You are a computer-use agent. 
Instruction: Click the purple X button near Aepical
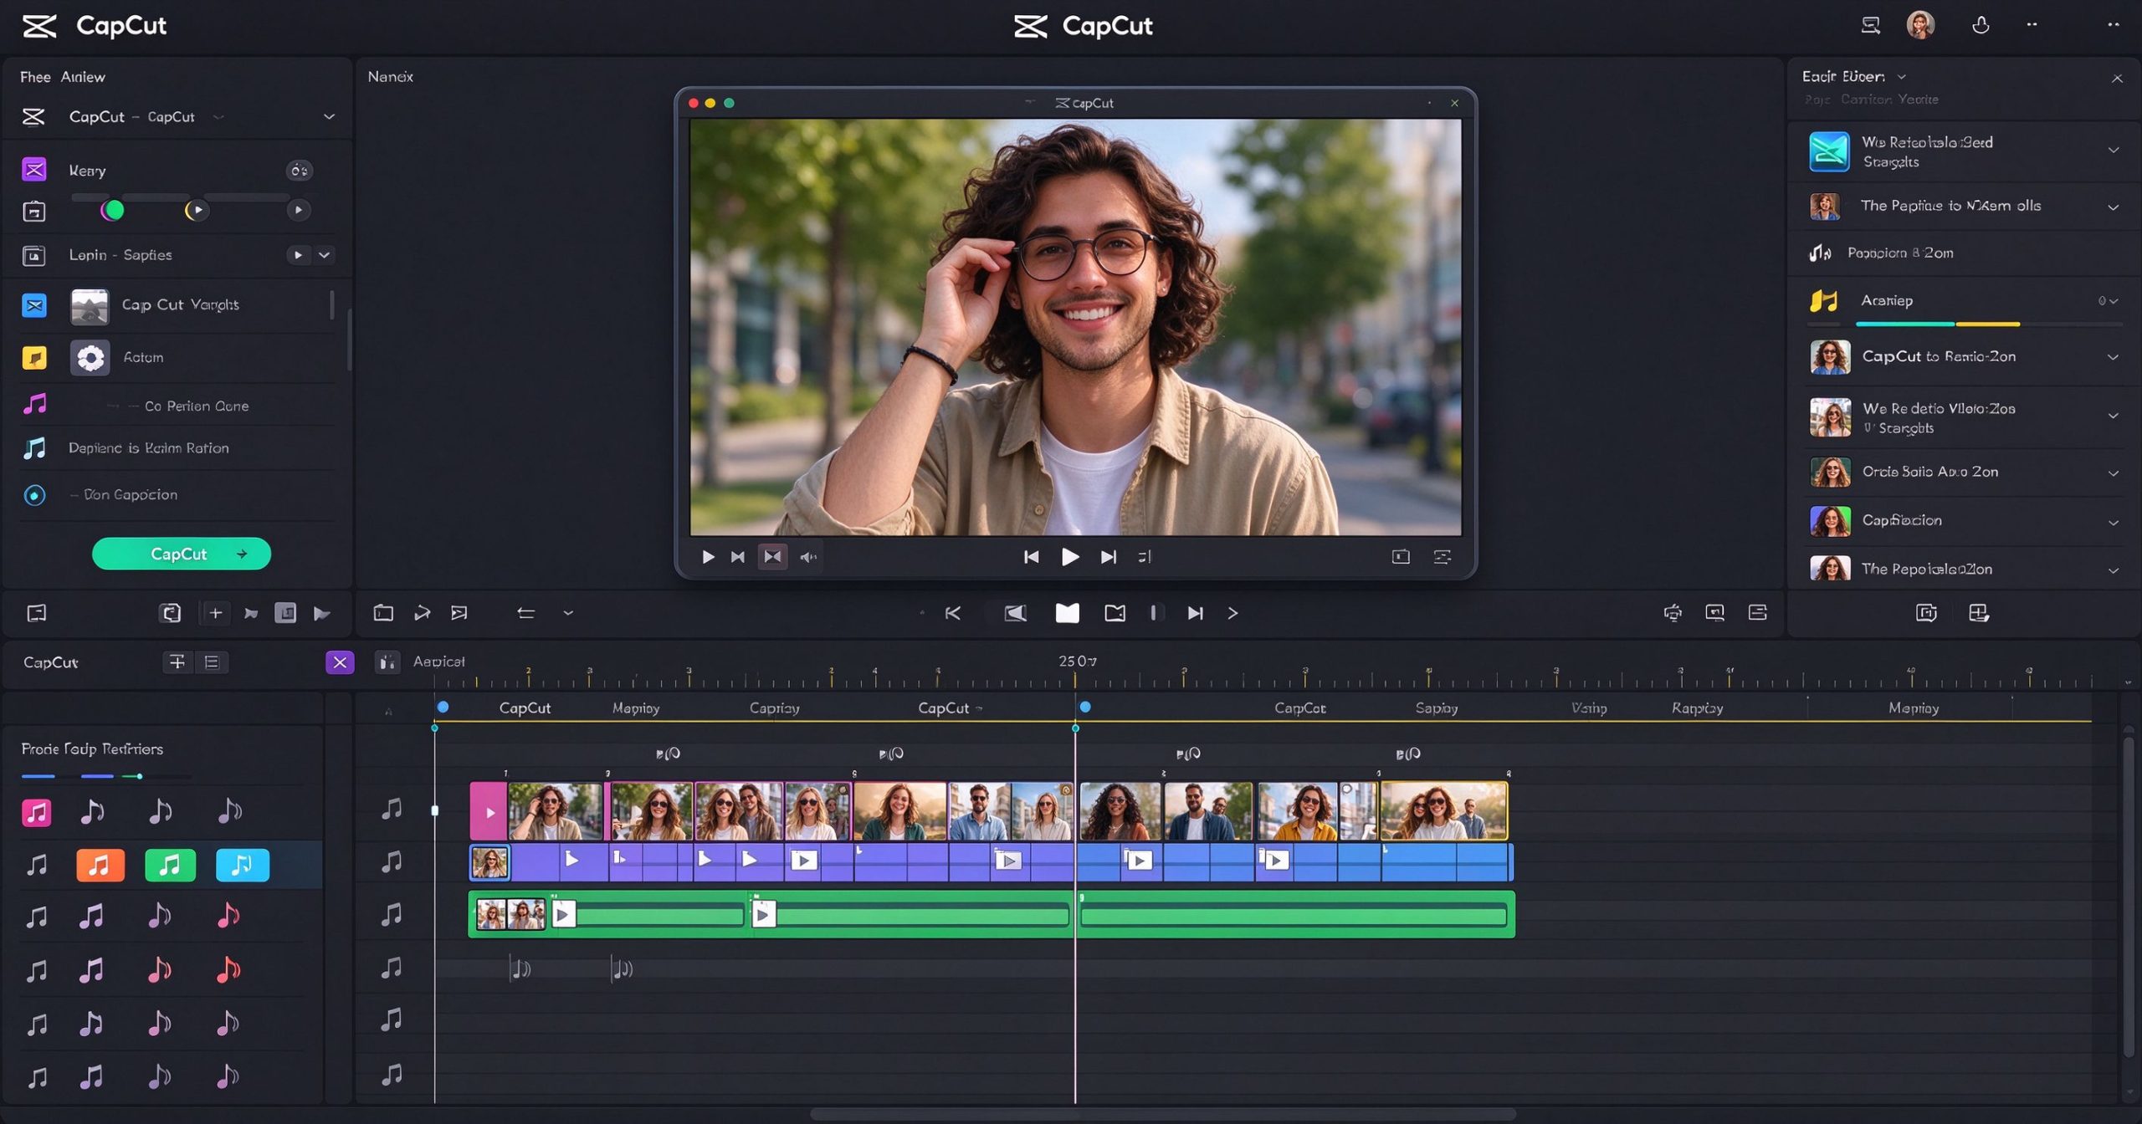click(x=340, y=662)
